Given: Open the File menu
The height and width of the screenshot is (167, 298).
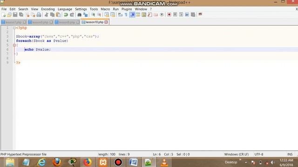Looking at the screenshot, I should 4,9.
